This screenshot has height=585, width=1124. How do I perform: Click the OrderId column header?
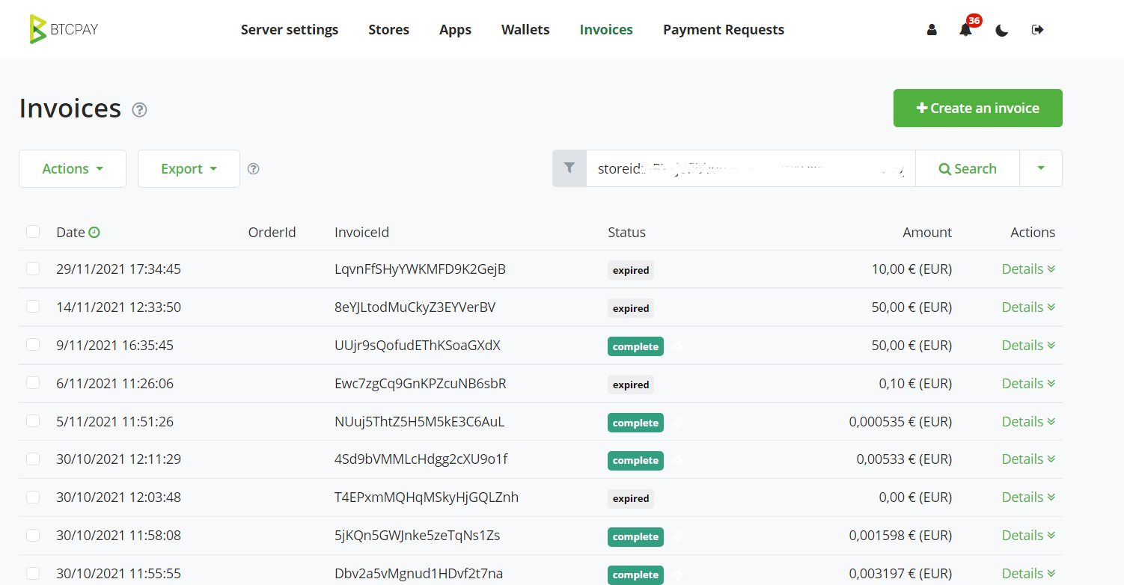pyautogui.click(x=272, y=232)
